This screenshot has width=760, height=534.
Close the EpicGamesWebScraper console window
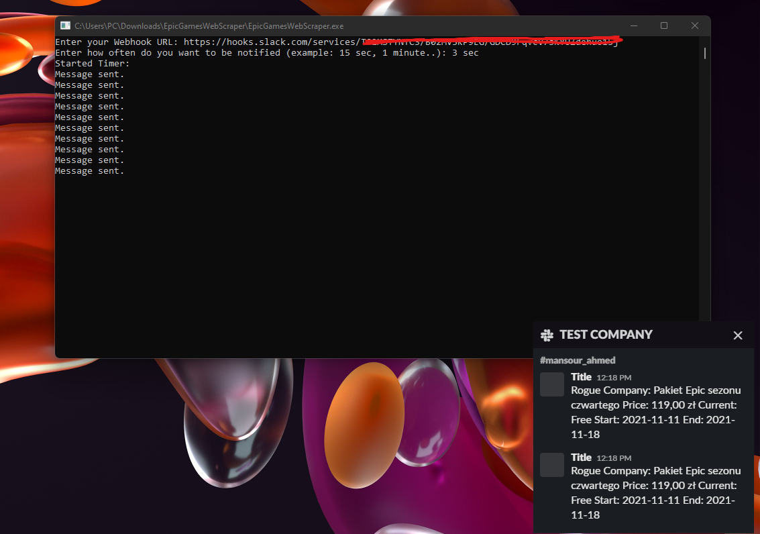coord(694,25)
